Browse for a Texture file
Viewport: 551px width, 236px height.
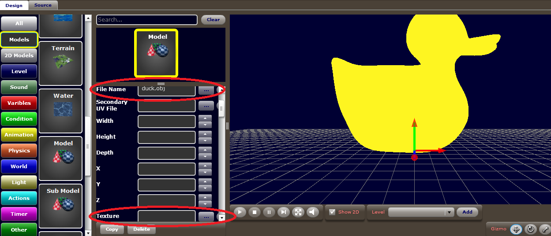point(206,217)
